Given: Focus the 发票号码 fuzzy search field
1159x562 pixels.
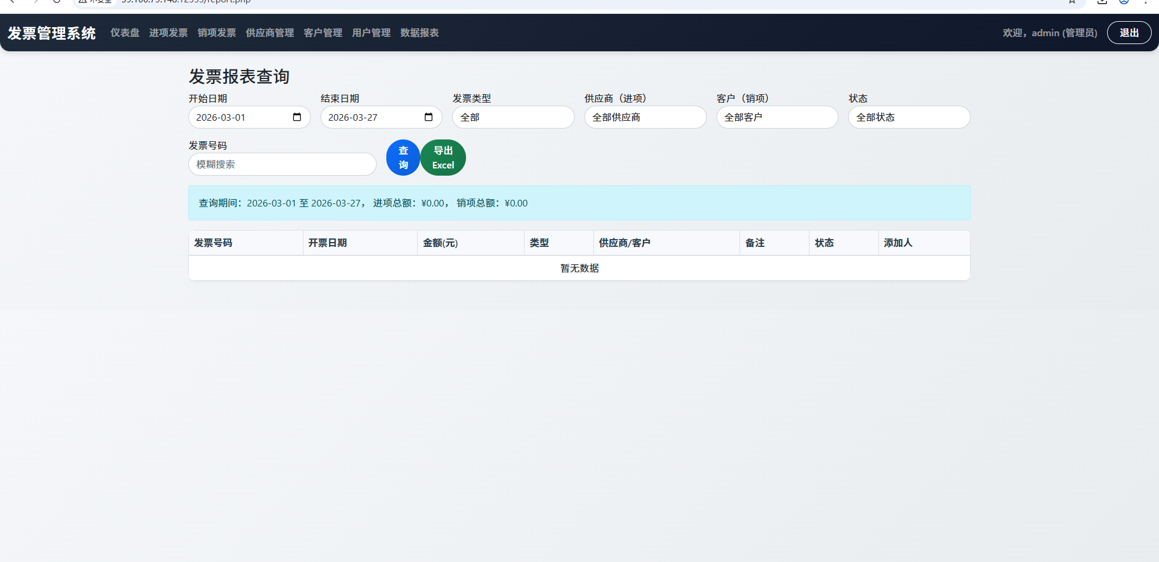Looking at the screenshot, I should click(x=282, y=164).
